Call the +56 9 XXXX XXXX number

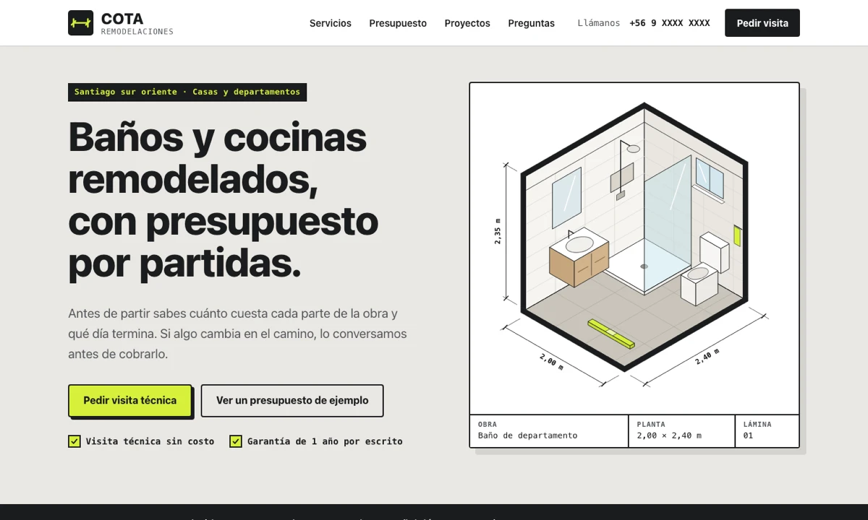pyautogui.click(x=670, y=23)
